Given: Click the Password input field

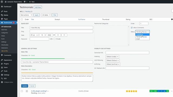Looking at the screenshot, I should (x=39, y=39).
